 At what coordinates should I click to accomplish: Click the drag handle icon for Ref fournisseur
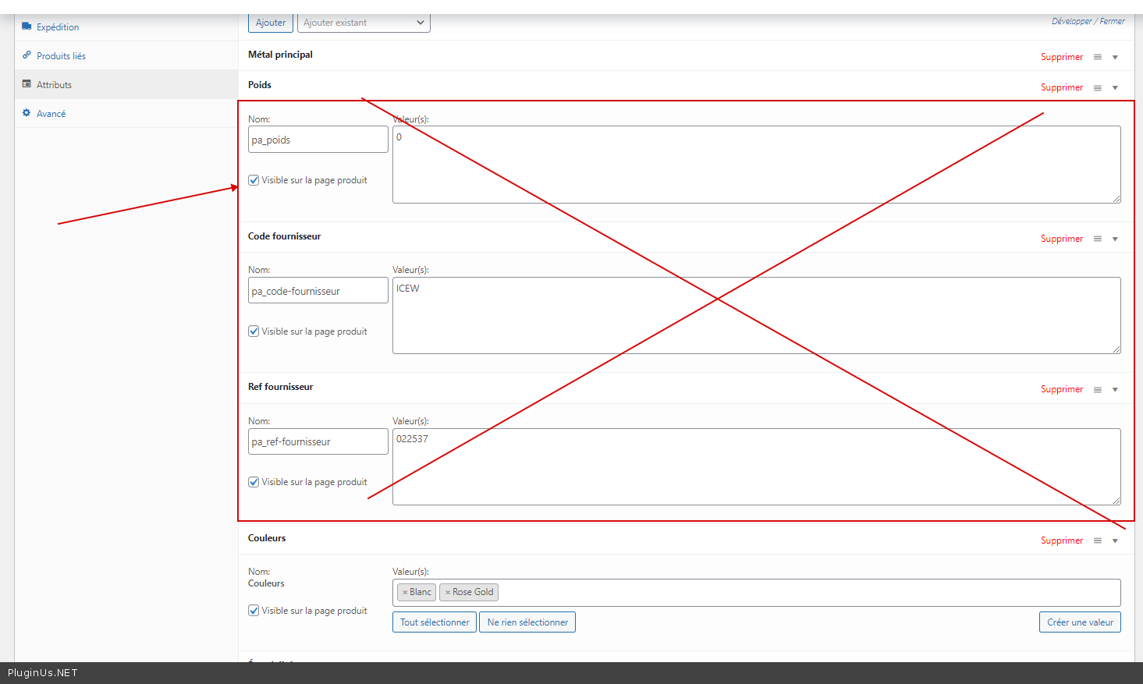point(1097,390)
